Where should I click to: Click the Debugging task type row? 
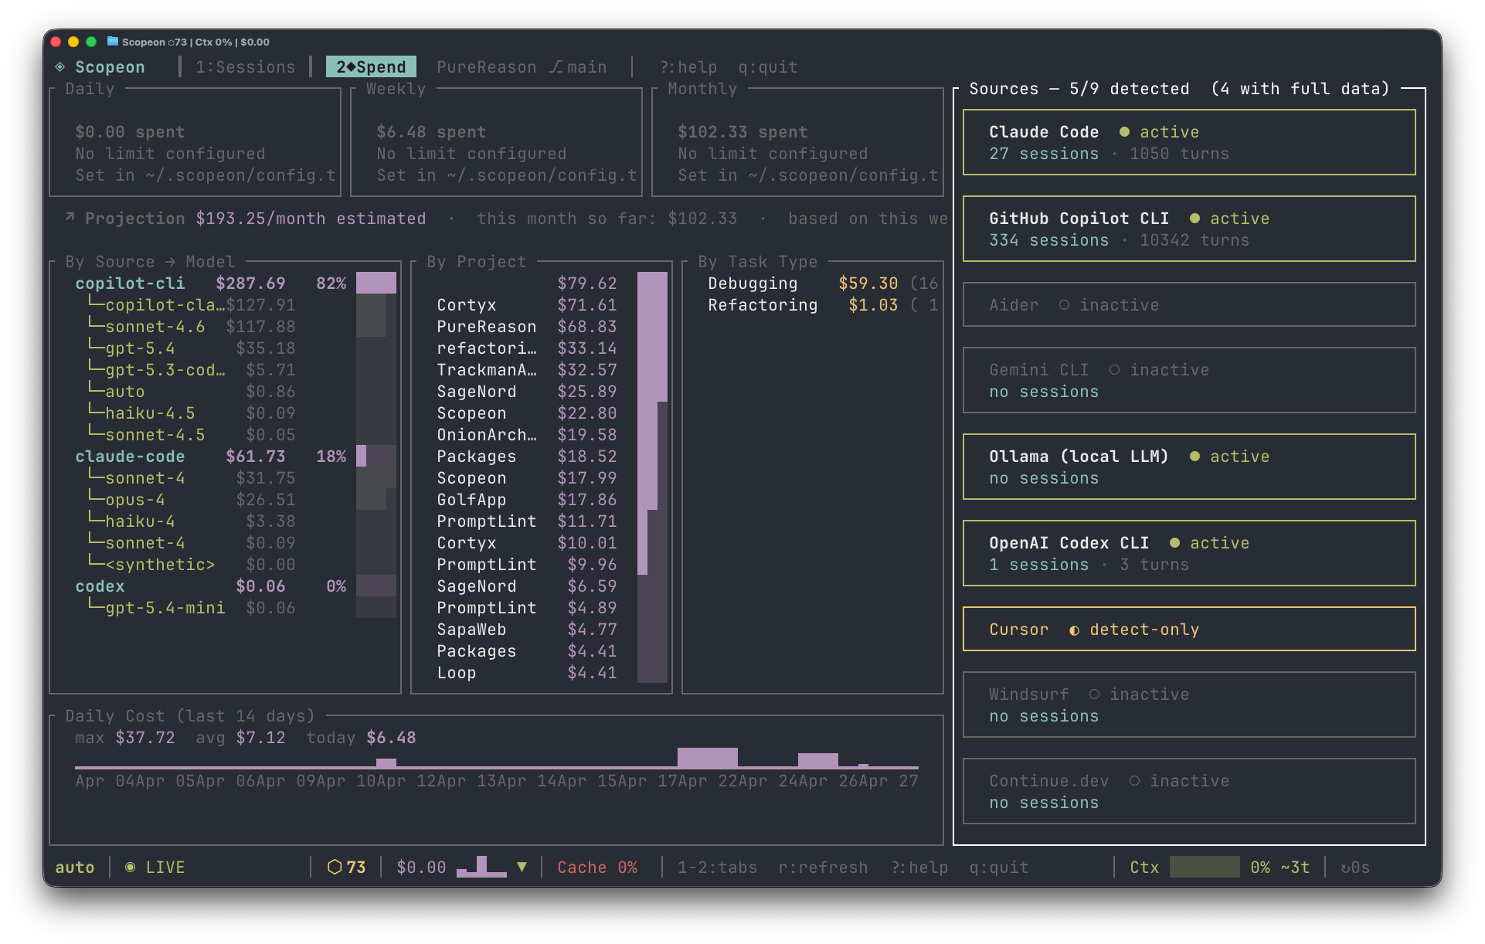(823, 284)
